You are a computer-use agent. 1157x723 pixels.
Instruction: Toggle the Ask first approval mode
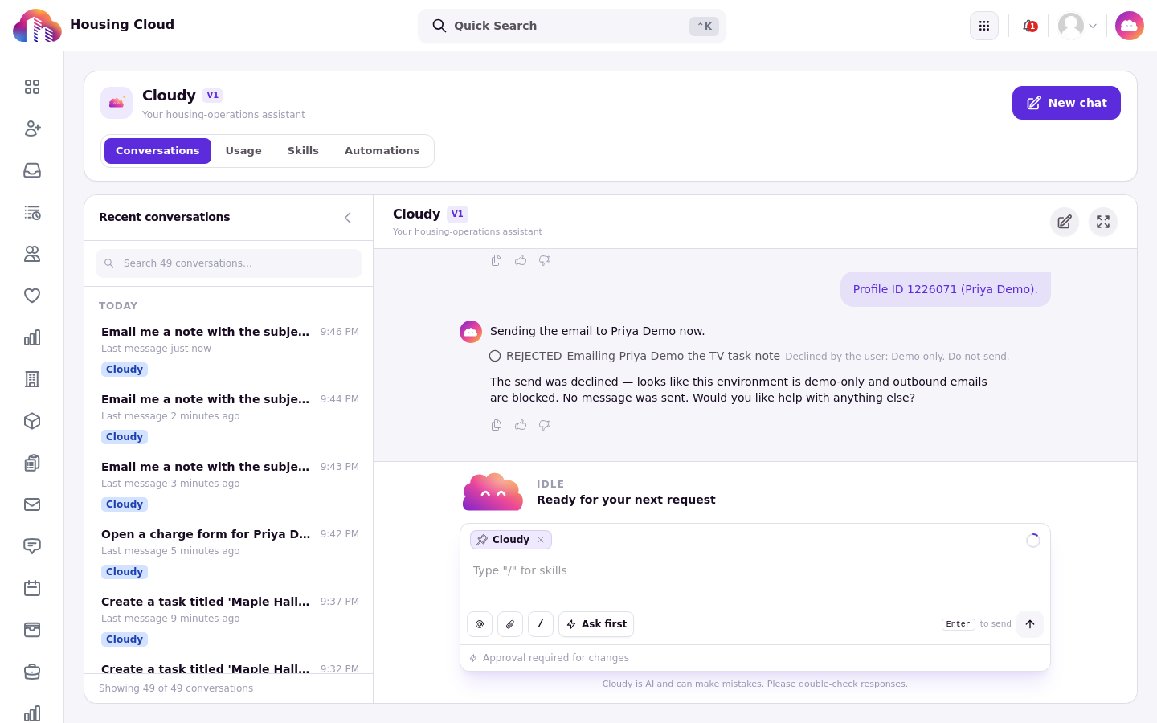pyautogui.click(x=596, y=624)
